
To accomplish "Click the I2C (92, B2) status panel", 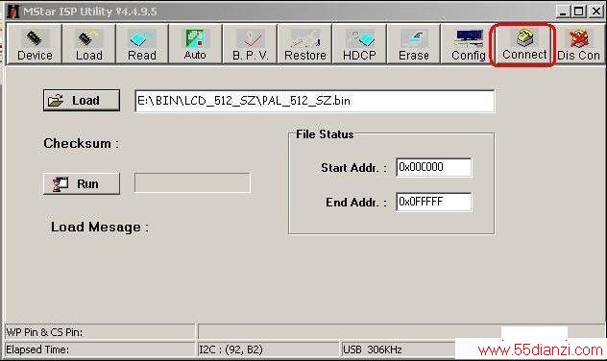I will coord(268,349).
